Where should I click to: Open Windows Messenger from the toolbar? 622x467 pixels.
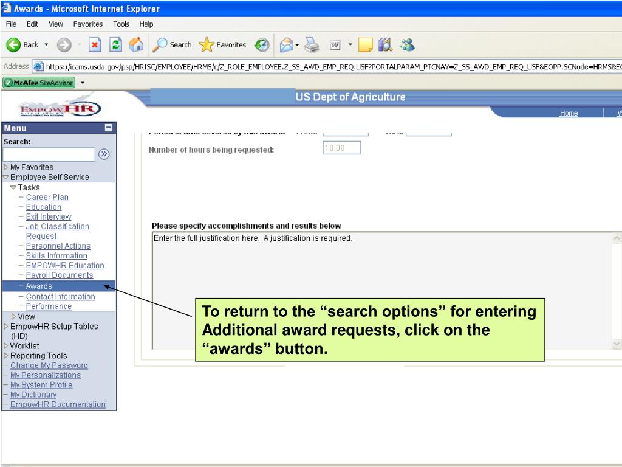(406, 45)
